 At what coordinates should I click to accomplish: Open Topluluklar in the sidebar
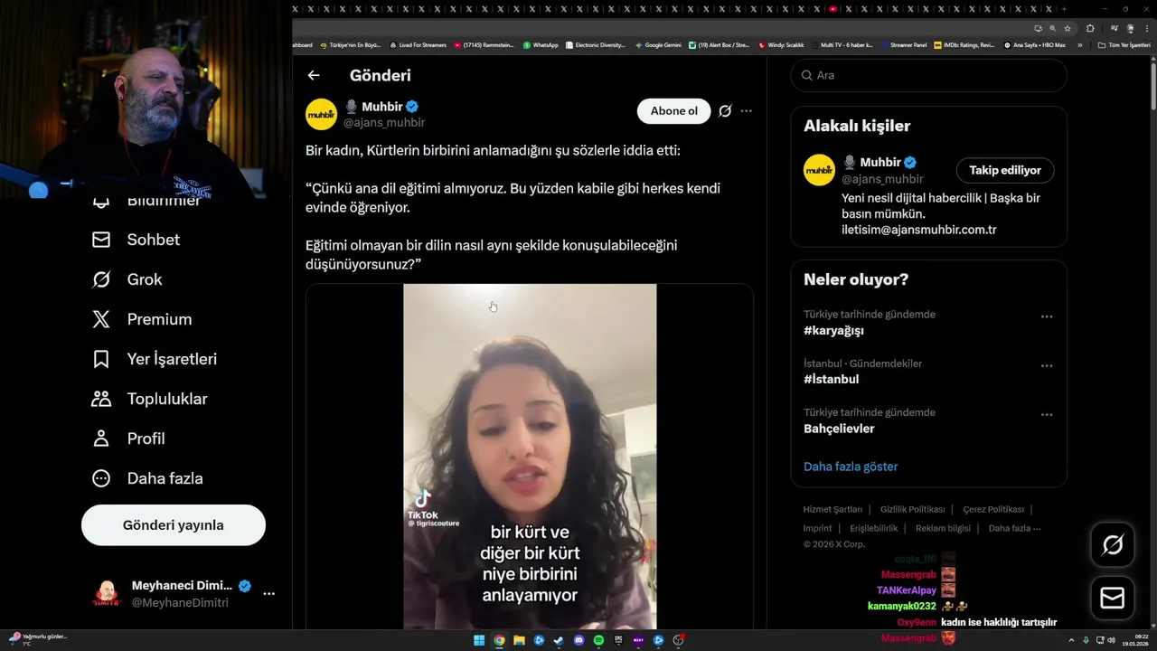[x=150, y=399]
